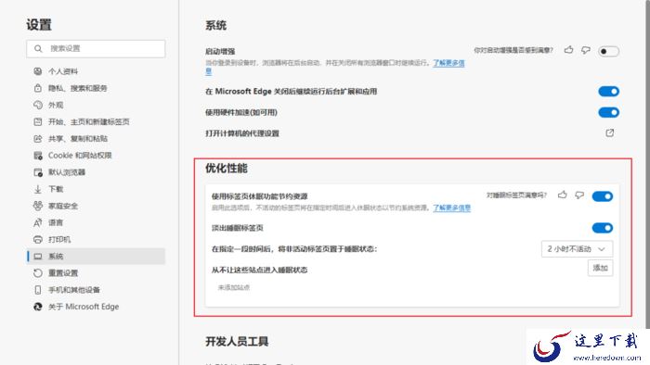This screenshot has height=365, width=650.
Task: Select 家庭安全 menu label
Action: tap(63, 206)
